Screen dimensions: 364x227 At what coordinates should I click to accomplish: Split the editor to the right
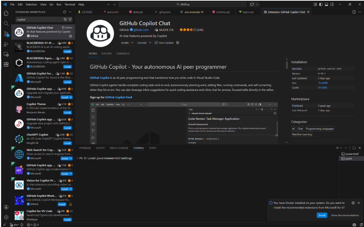(x=354, y=12)
